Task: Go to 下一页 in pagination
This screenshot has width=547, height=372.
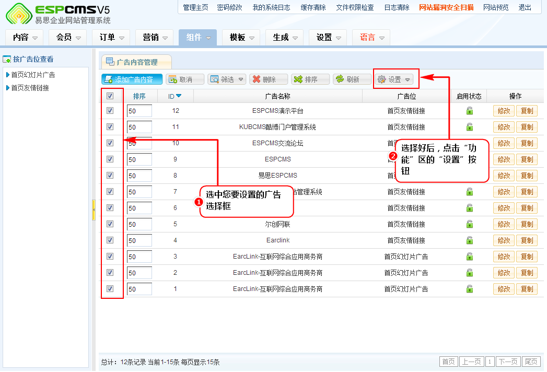Action: [x=508, y=362]
